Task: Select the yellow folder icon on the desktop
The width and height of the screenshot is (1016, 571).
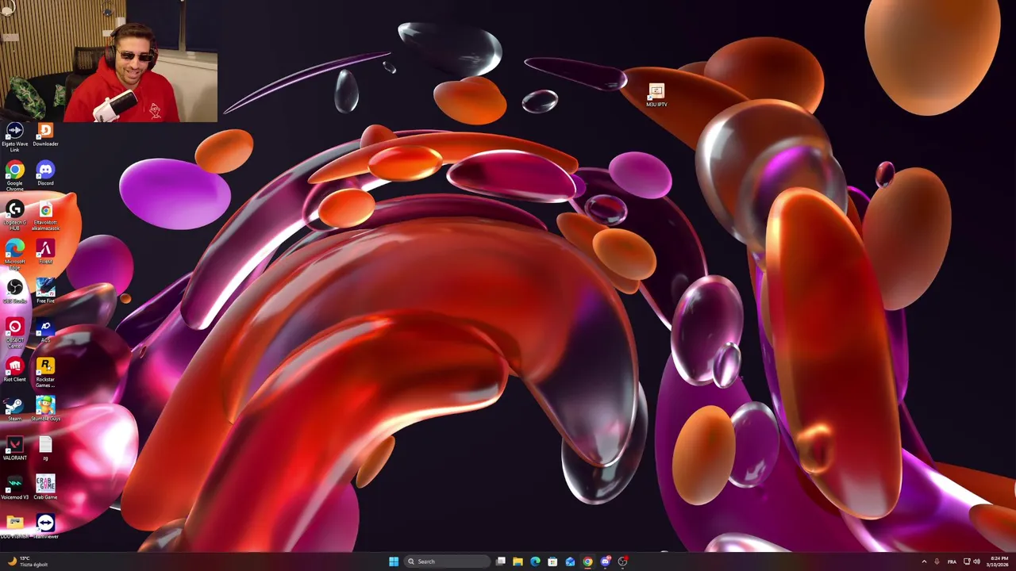Action: pyautogui.click(x=14, y=526)
